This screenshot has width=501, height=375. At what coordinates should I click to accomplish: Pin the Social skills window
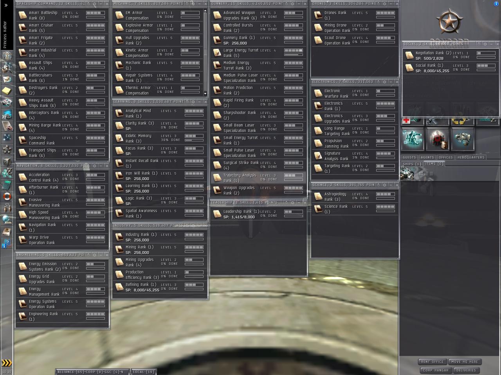click(485, 44)
